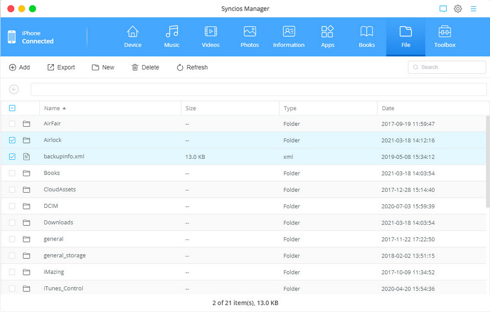Open the feedback chat icon in title bar

pos(443,9)
